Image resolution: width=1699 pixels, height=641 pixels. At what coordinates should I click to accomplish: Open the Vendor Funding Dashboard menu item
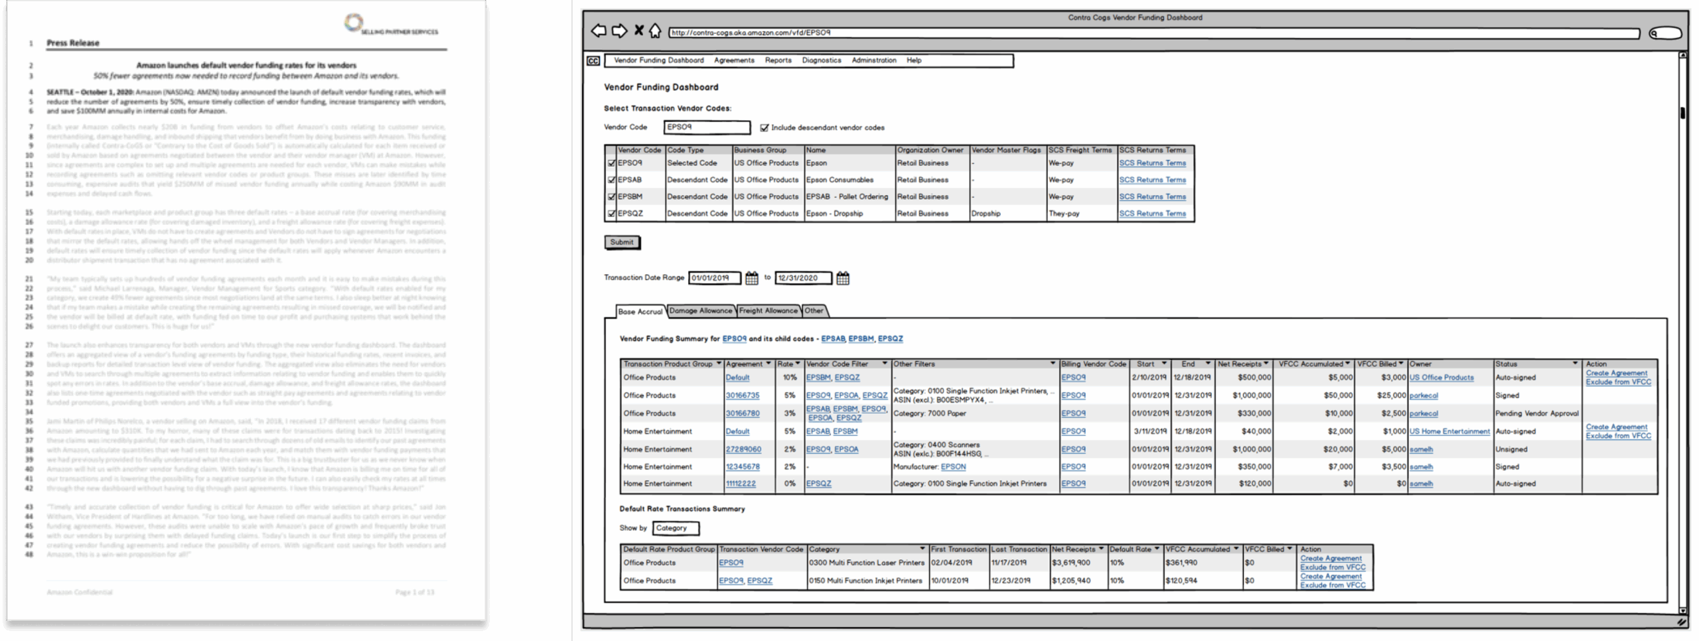point(658,60)
